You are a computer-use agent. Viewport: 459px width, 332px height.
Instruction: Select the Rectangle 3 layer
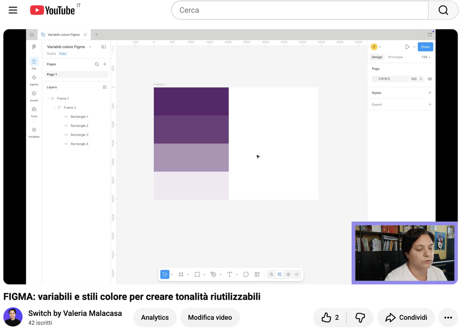tap(79, 135)
